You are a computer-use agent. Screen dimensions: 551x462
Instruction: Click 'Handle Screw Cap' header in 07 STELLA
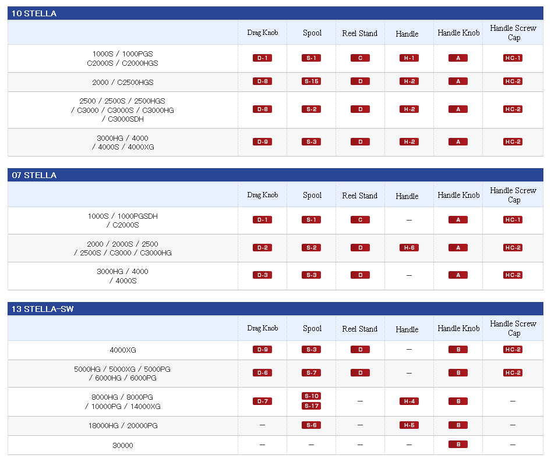tap(513, 195)
